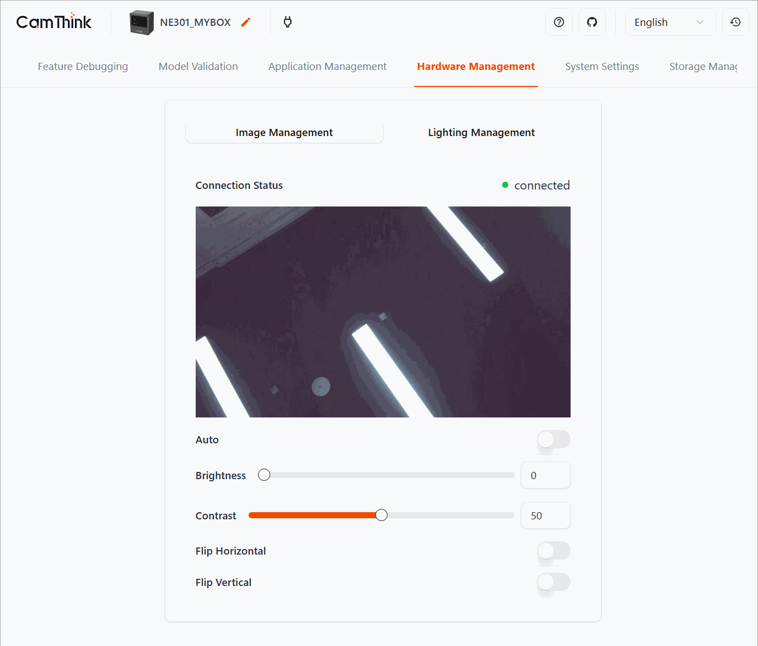Click the history/restore icon top right
The image size is (758, 646).
tap(735, 22)
